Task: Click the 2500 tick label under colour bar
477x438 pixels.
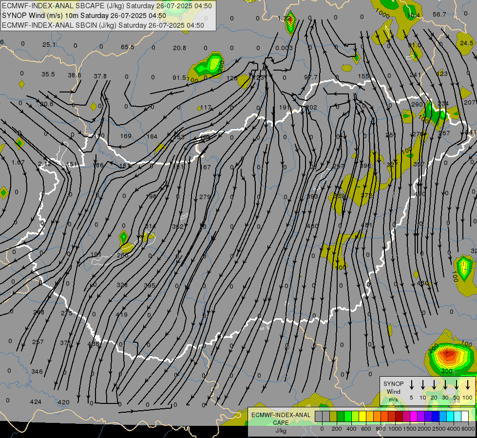Action: (439, 429)
